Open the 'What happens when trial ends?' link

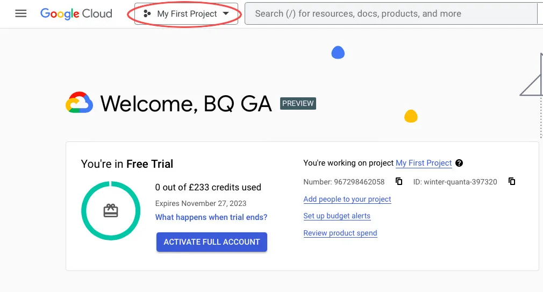coord(211,217)
